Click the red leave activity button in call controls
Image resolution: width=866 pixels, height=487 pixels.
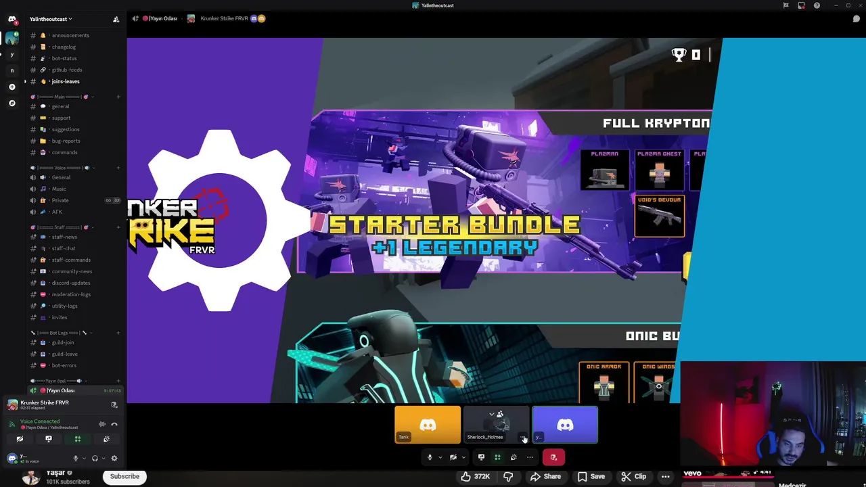553,457
